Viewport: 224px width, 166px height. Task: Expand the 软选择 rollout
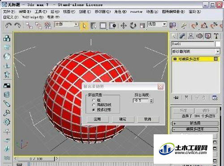pyautogui.click(x=195, y=123)
